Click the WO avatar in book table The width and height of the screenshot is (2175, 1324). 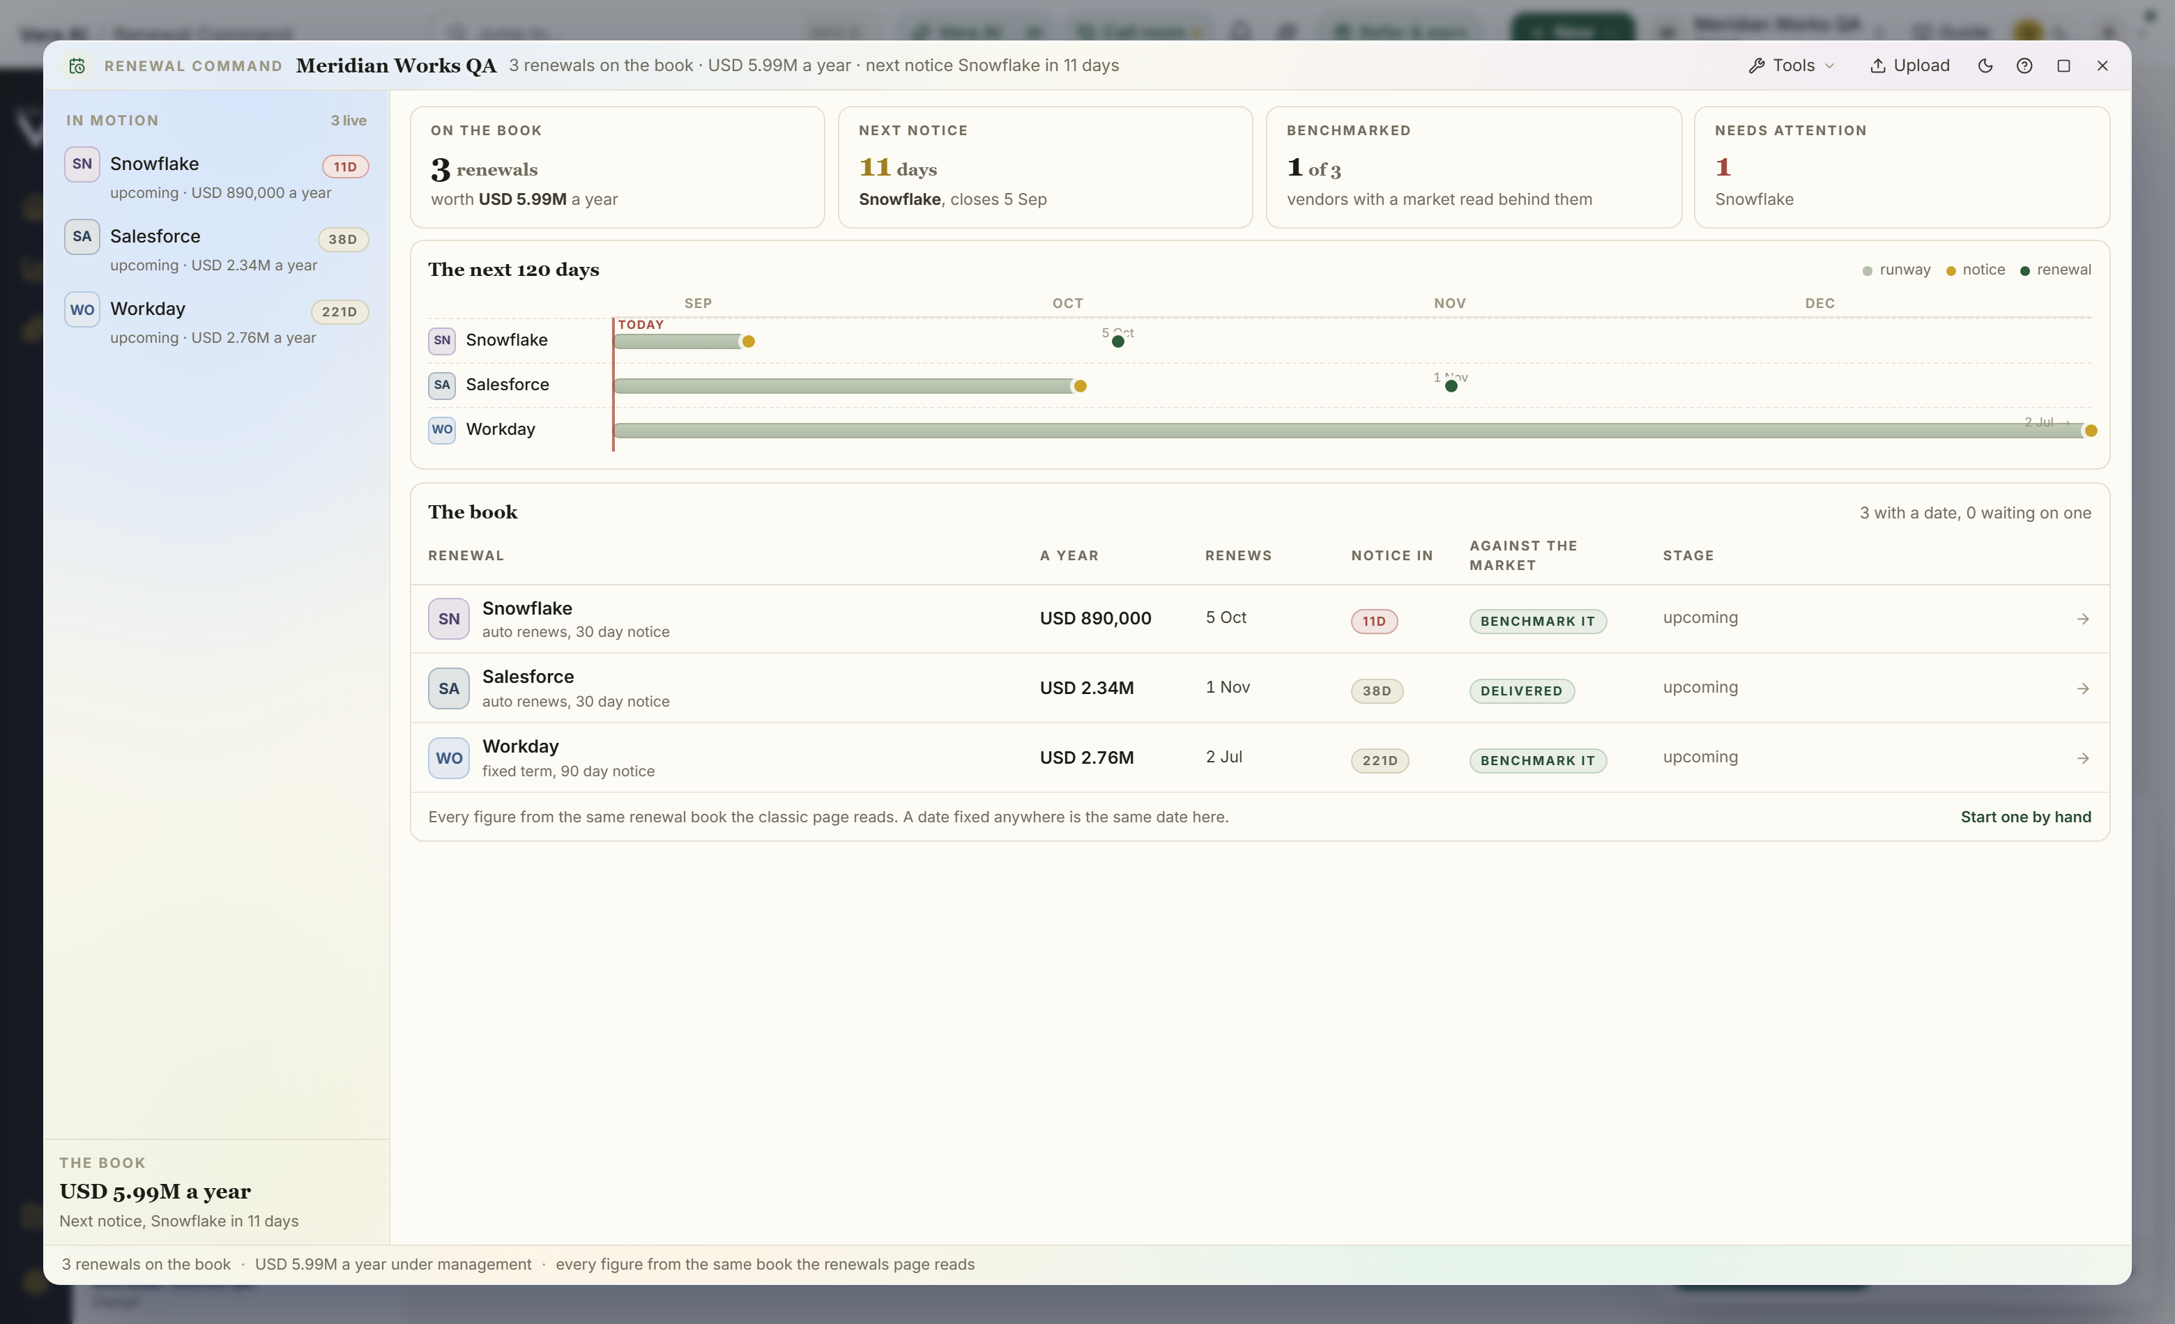(448, 759)
